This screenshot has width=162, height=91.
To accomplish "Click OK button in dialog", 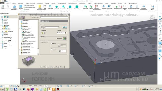I will point(56,67).
